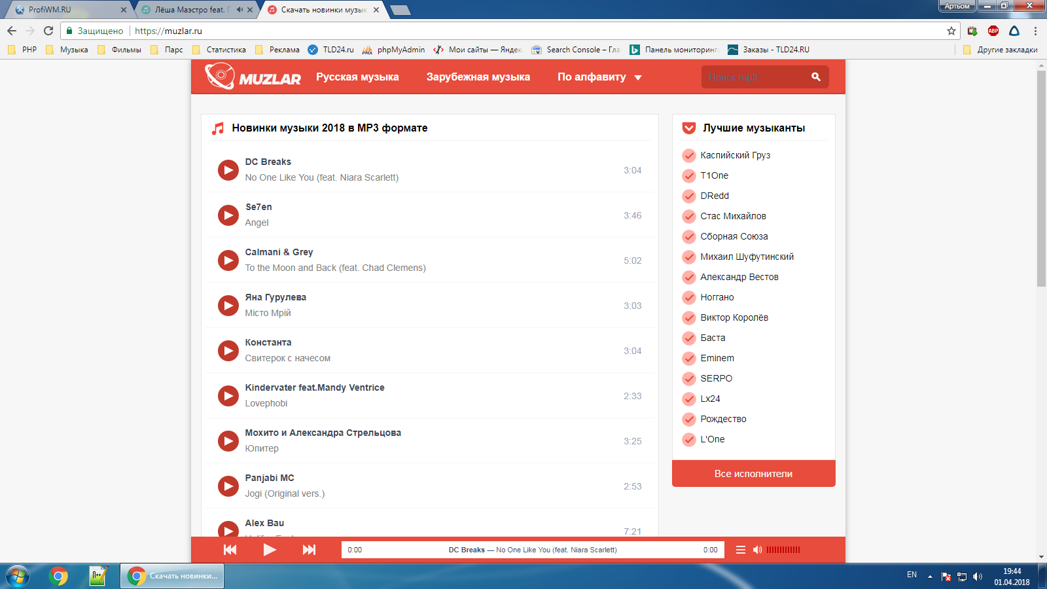Open phpMyAdmin bookmark

coord(393,50)
